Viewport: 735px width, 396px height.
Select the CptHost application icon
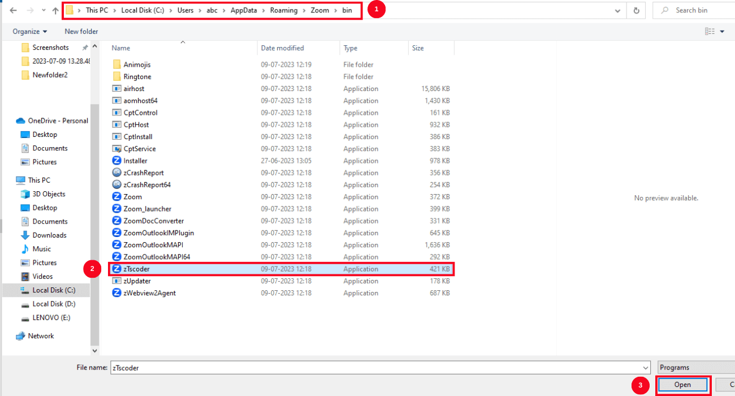tap(117, 124)
